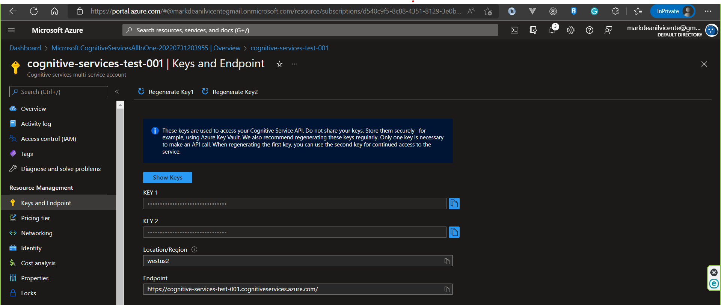Open browser settings three-dot menu
The width and height of the screenshot is (721, 305).
coord(708,11)
